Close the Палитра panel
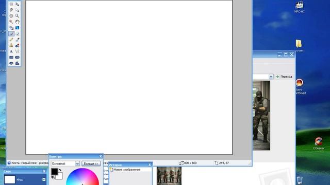 coord(101,156)
